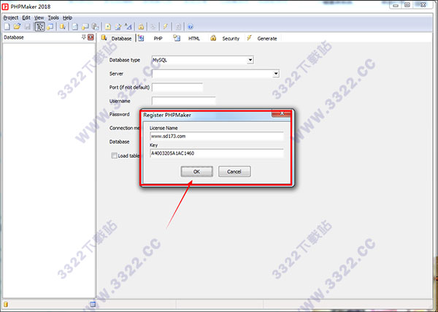Click the Key input field
This screenshot has height=312, width=438.
pos(217,153)
